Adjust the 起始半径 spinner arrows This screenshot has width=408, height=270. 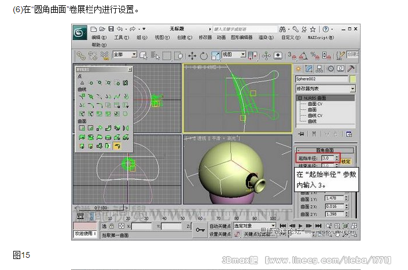tap(337, 158)
